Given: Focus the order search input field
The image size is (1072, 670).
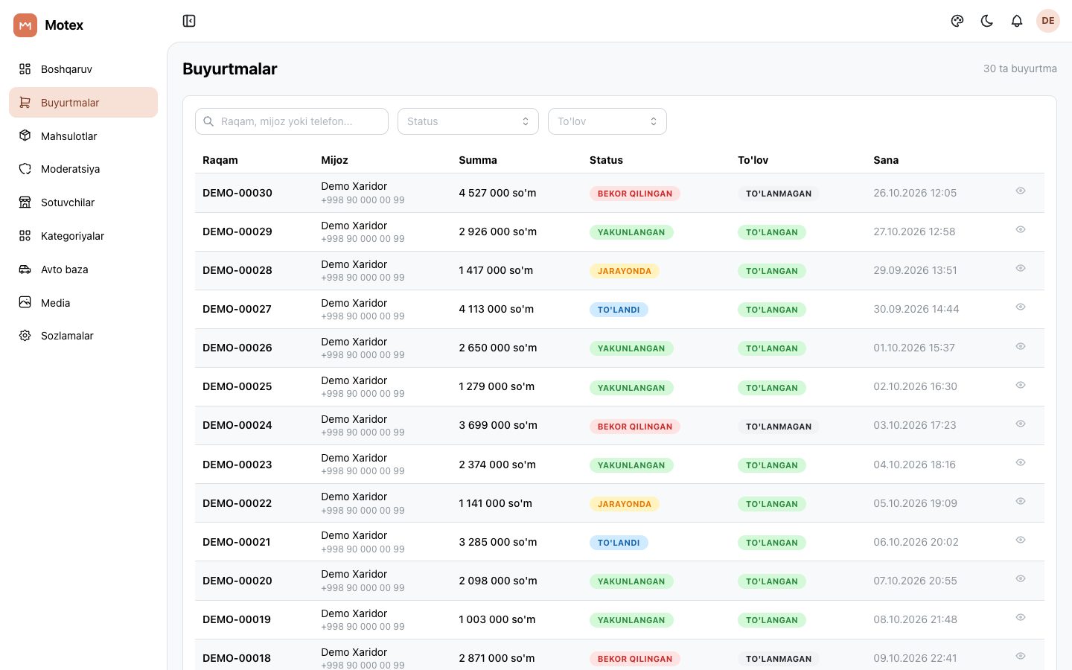Looking at the screenshot, I should point(292,121).
